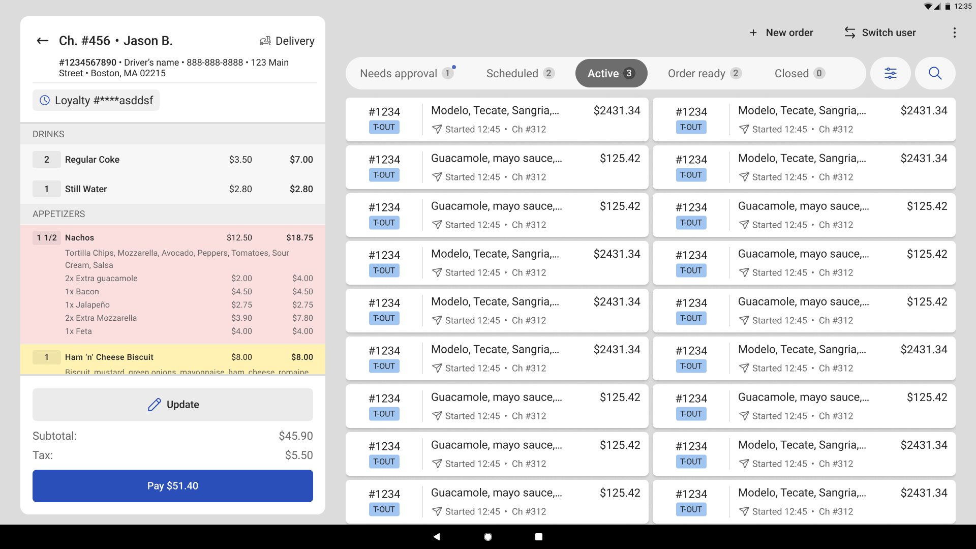Click the back arrow beside Ch. #456
Image resolution: width=976 pixels, height=549 pixels.
pos(43,41)
